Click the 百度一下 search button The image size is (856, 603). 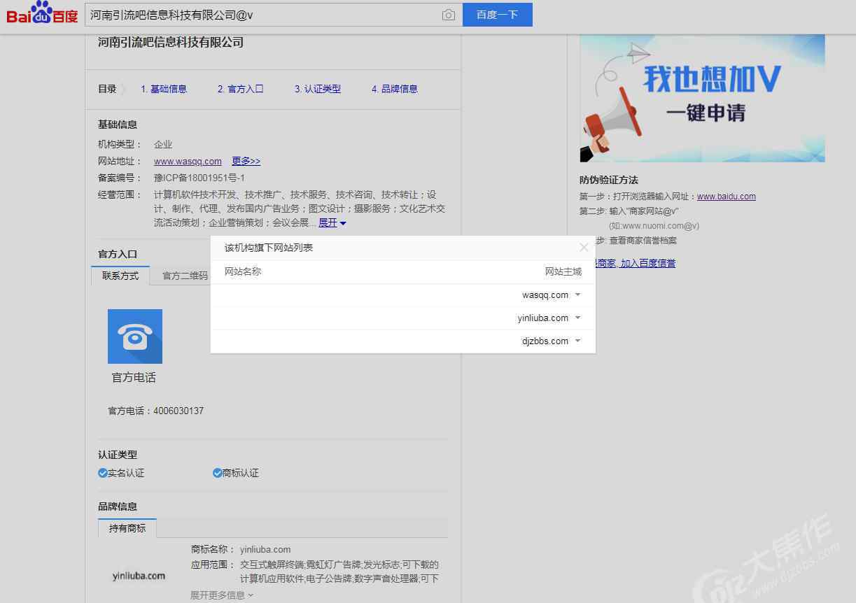(x=498, y=15)
